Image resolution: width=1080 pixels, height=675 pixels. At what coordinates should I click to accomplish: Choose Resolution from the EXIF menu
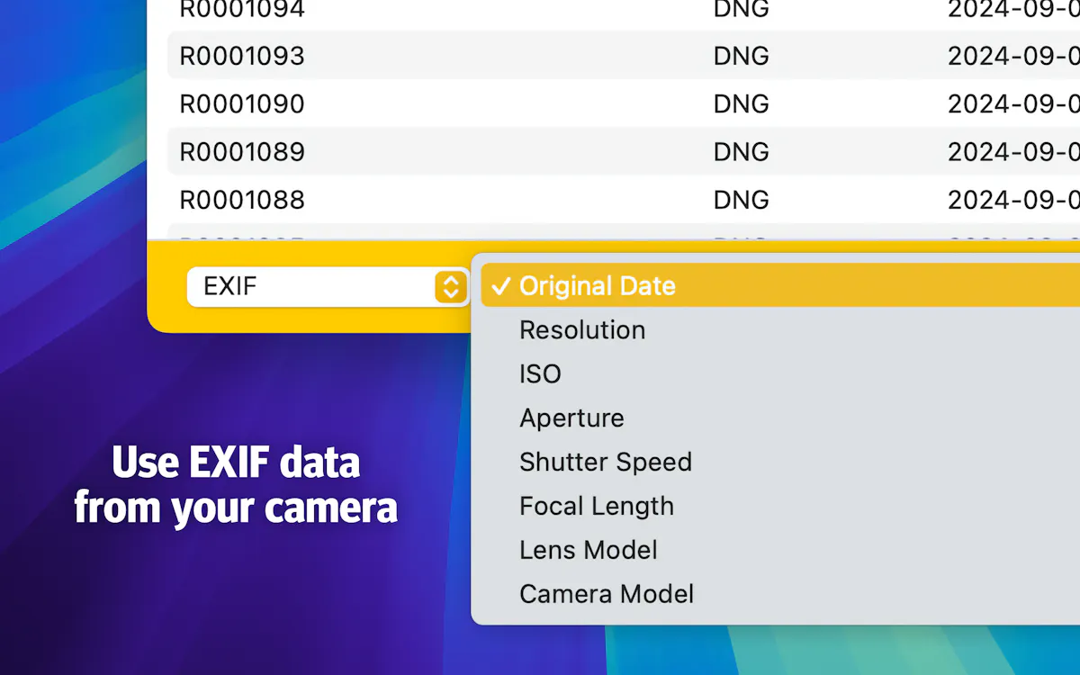(780, 329)
